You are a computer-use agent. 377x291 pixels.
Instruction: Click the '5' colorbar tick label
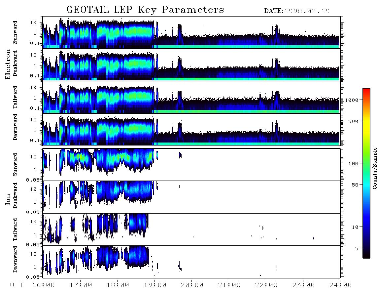point(357,248)
